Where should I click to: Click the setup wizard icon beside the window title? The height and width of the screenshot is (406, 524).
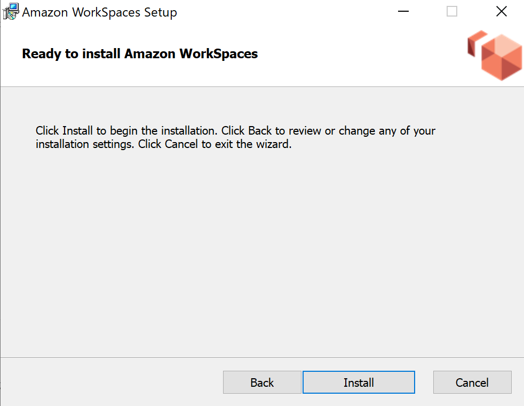pos(10,11)
